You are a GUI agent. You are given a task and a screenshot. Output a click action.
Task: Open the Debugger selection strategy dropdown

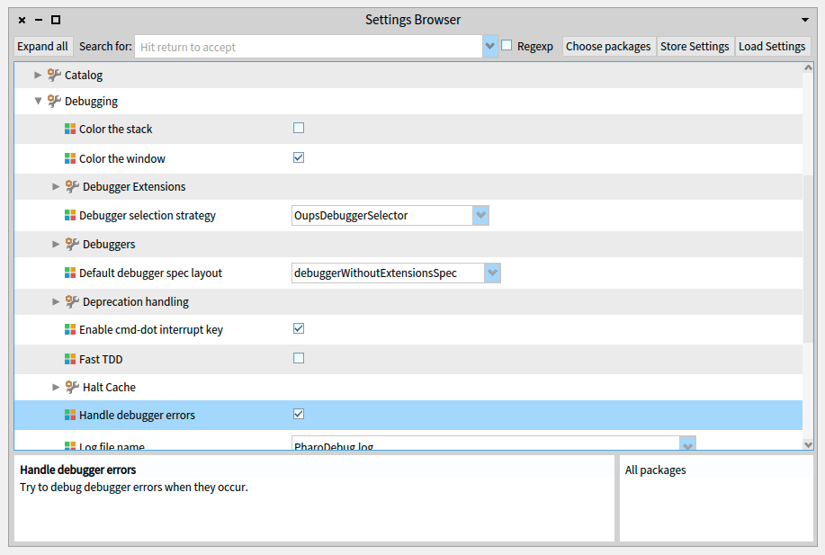pyautogui.click(x=480, y=216)
